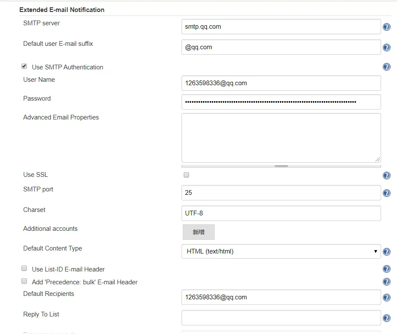
Task: Open help for SMTP port field
Action: pos(386,194)
